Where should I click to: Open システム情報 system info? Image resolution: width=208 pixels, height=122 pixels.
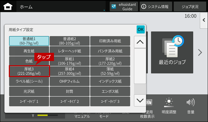point(156,7)
